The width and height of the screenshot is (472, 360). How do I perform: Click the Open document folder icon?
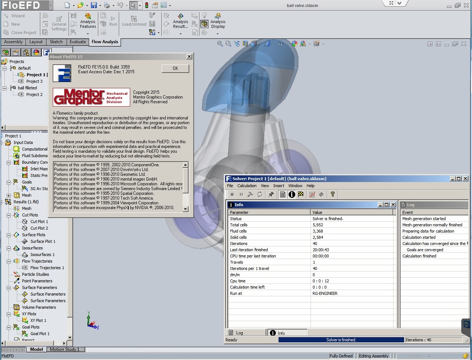pyautogui.click(x=80, y=5)
